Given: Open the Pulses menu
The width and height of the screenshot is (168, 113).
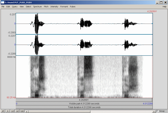Looking at the screenshot, I should pos(73,6).
